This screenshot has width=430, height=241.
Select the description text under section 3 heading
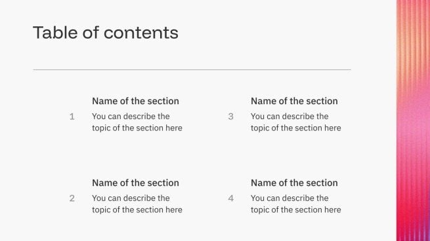[296, 122]
